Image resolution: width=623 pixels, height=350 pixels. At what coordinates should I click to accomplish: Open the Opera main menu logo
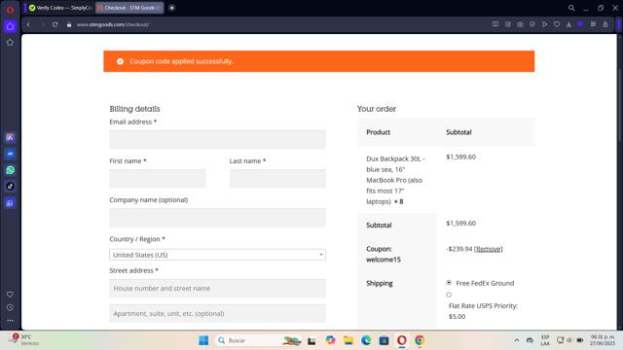coord(10,10)
